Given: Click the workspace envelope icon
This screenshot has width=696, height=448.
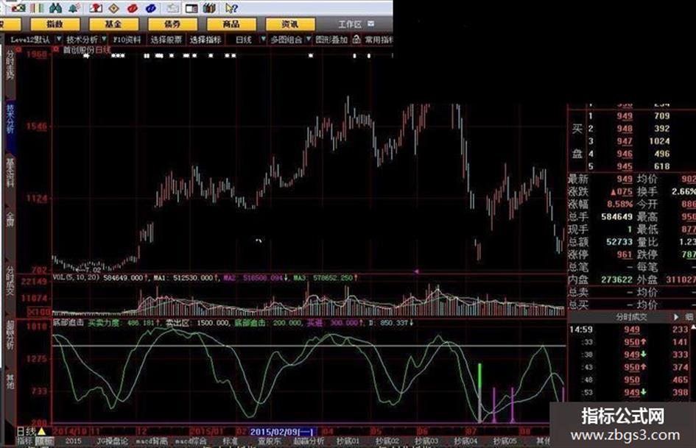Looking at the screenshot, I should point(370,24).
